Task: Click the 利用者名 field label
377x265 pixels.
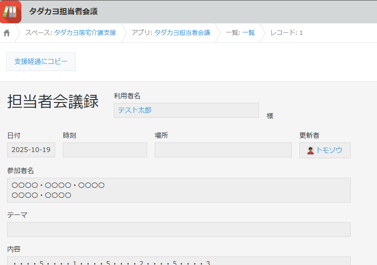Action: 127,96
